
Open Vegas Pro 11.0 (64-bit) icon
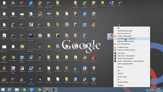coord(76,70)
